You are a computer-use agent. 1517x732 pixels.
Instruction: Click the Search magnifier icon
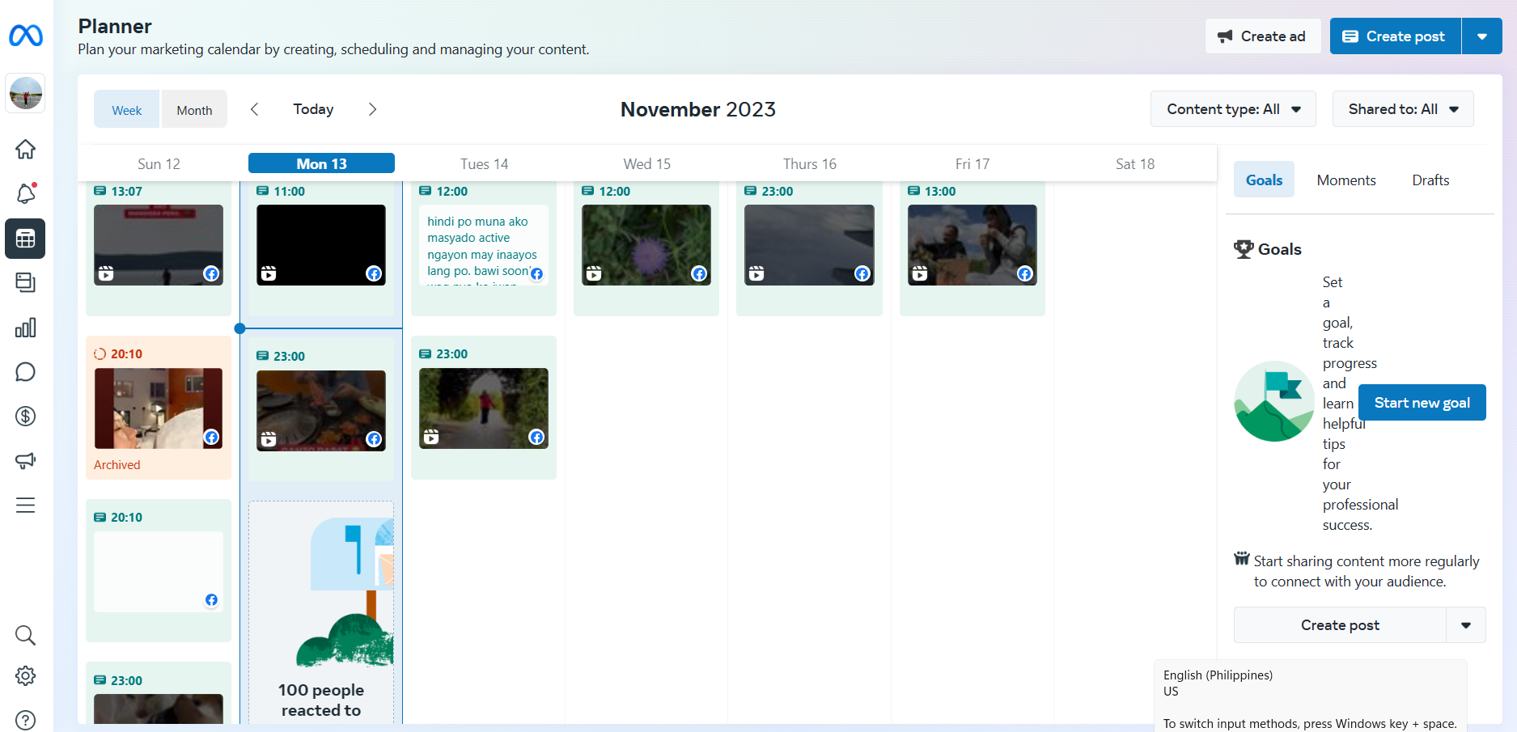[26, 635]
